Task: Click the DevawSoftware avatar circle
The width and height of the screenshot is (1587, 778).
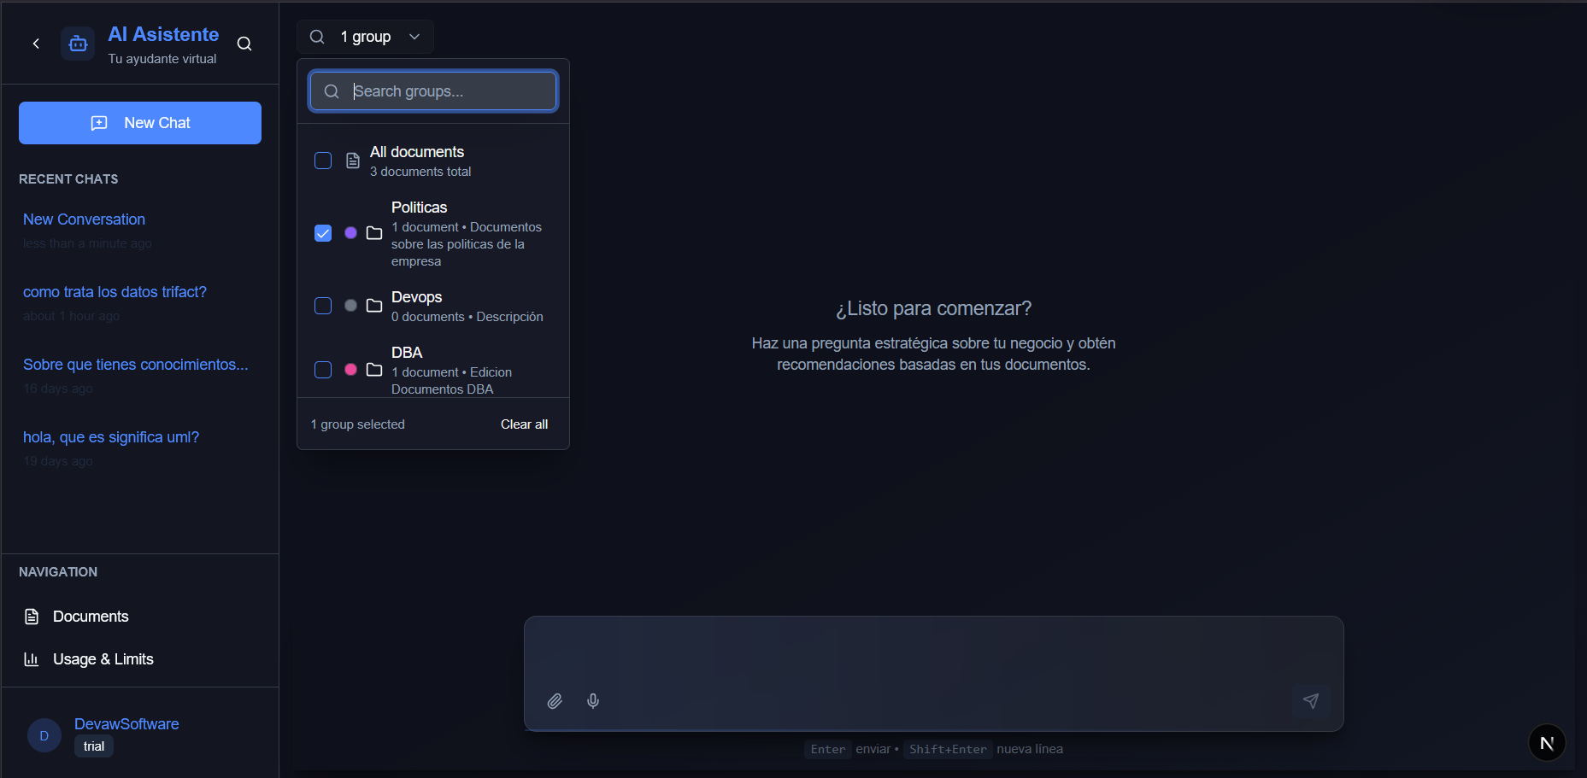Action: [x=44, y=735]
